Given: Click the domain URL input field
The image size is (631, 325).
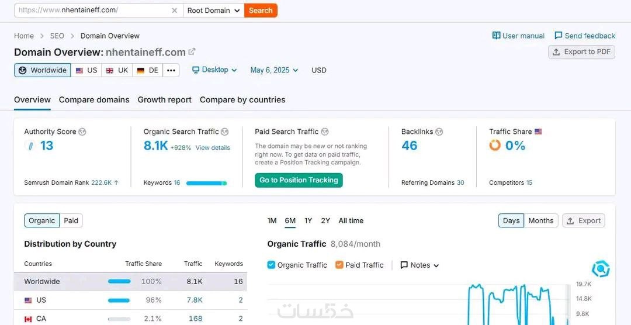Looking at the screenshot, I should [x=93, y=11].
